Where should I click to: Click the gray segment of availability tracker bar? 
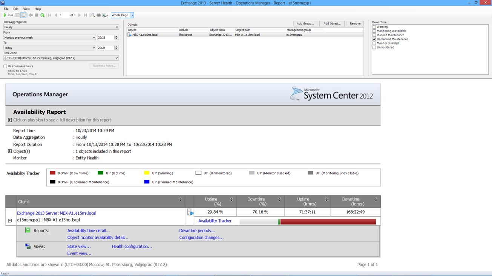tap(259, 222)
